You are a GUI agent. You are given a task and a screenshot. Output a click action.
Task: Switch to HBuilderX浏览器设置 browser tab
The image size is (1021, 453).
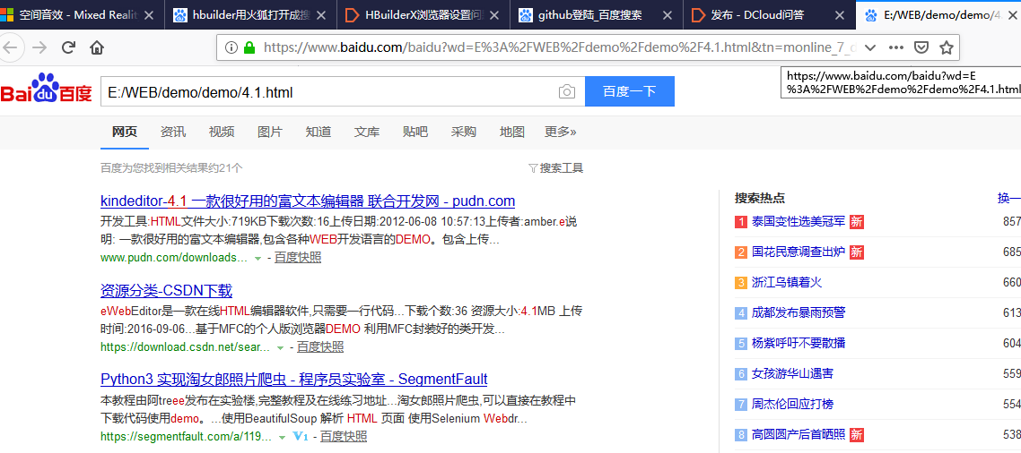(x=423, y=14)
